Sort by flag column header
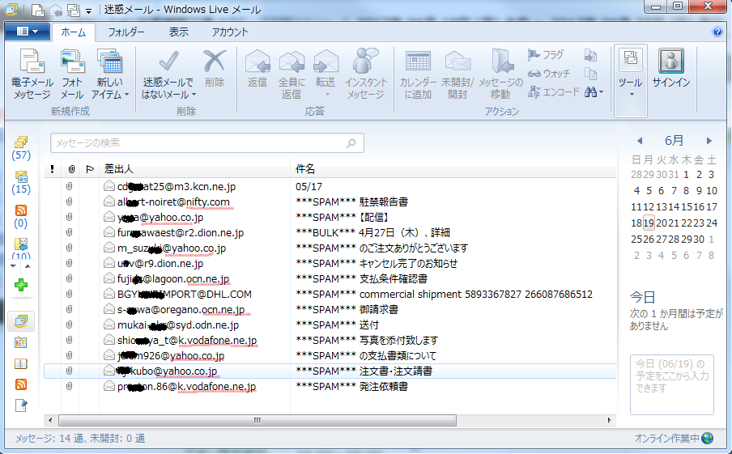Viewport: 732px width, 454px height. [x=90, y=169]
